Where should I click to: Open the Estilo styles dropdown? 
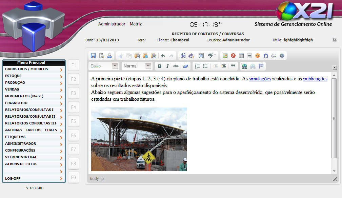(115, 66)
